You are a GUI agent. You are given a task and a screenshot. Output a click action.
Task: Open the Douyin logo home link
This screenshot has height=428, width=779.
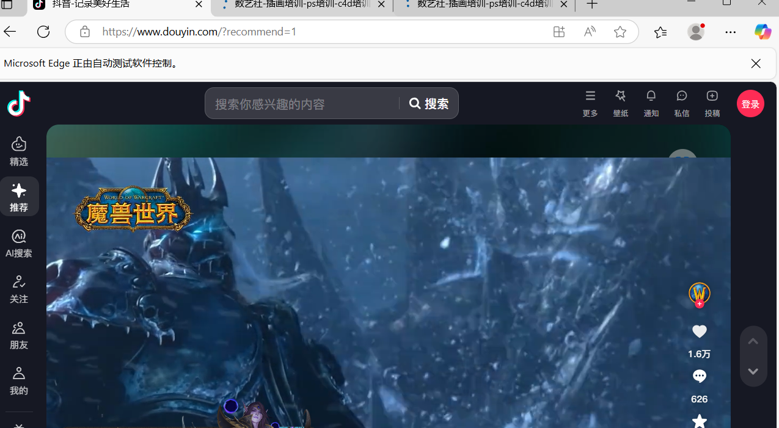[x=19, y=103]
